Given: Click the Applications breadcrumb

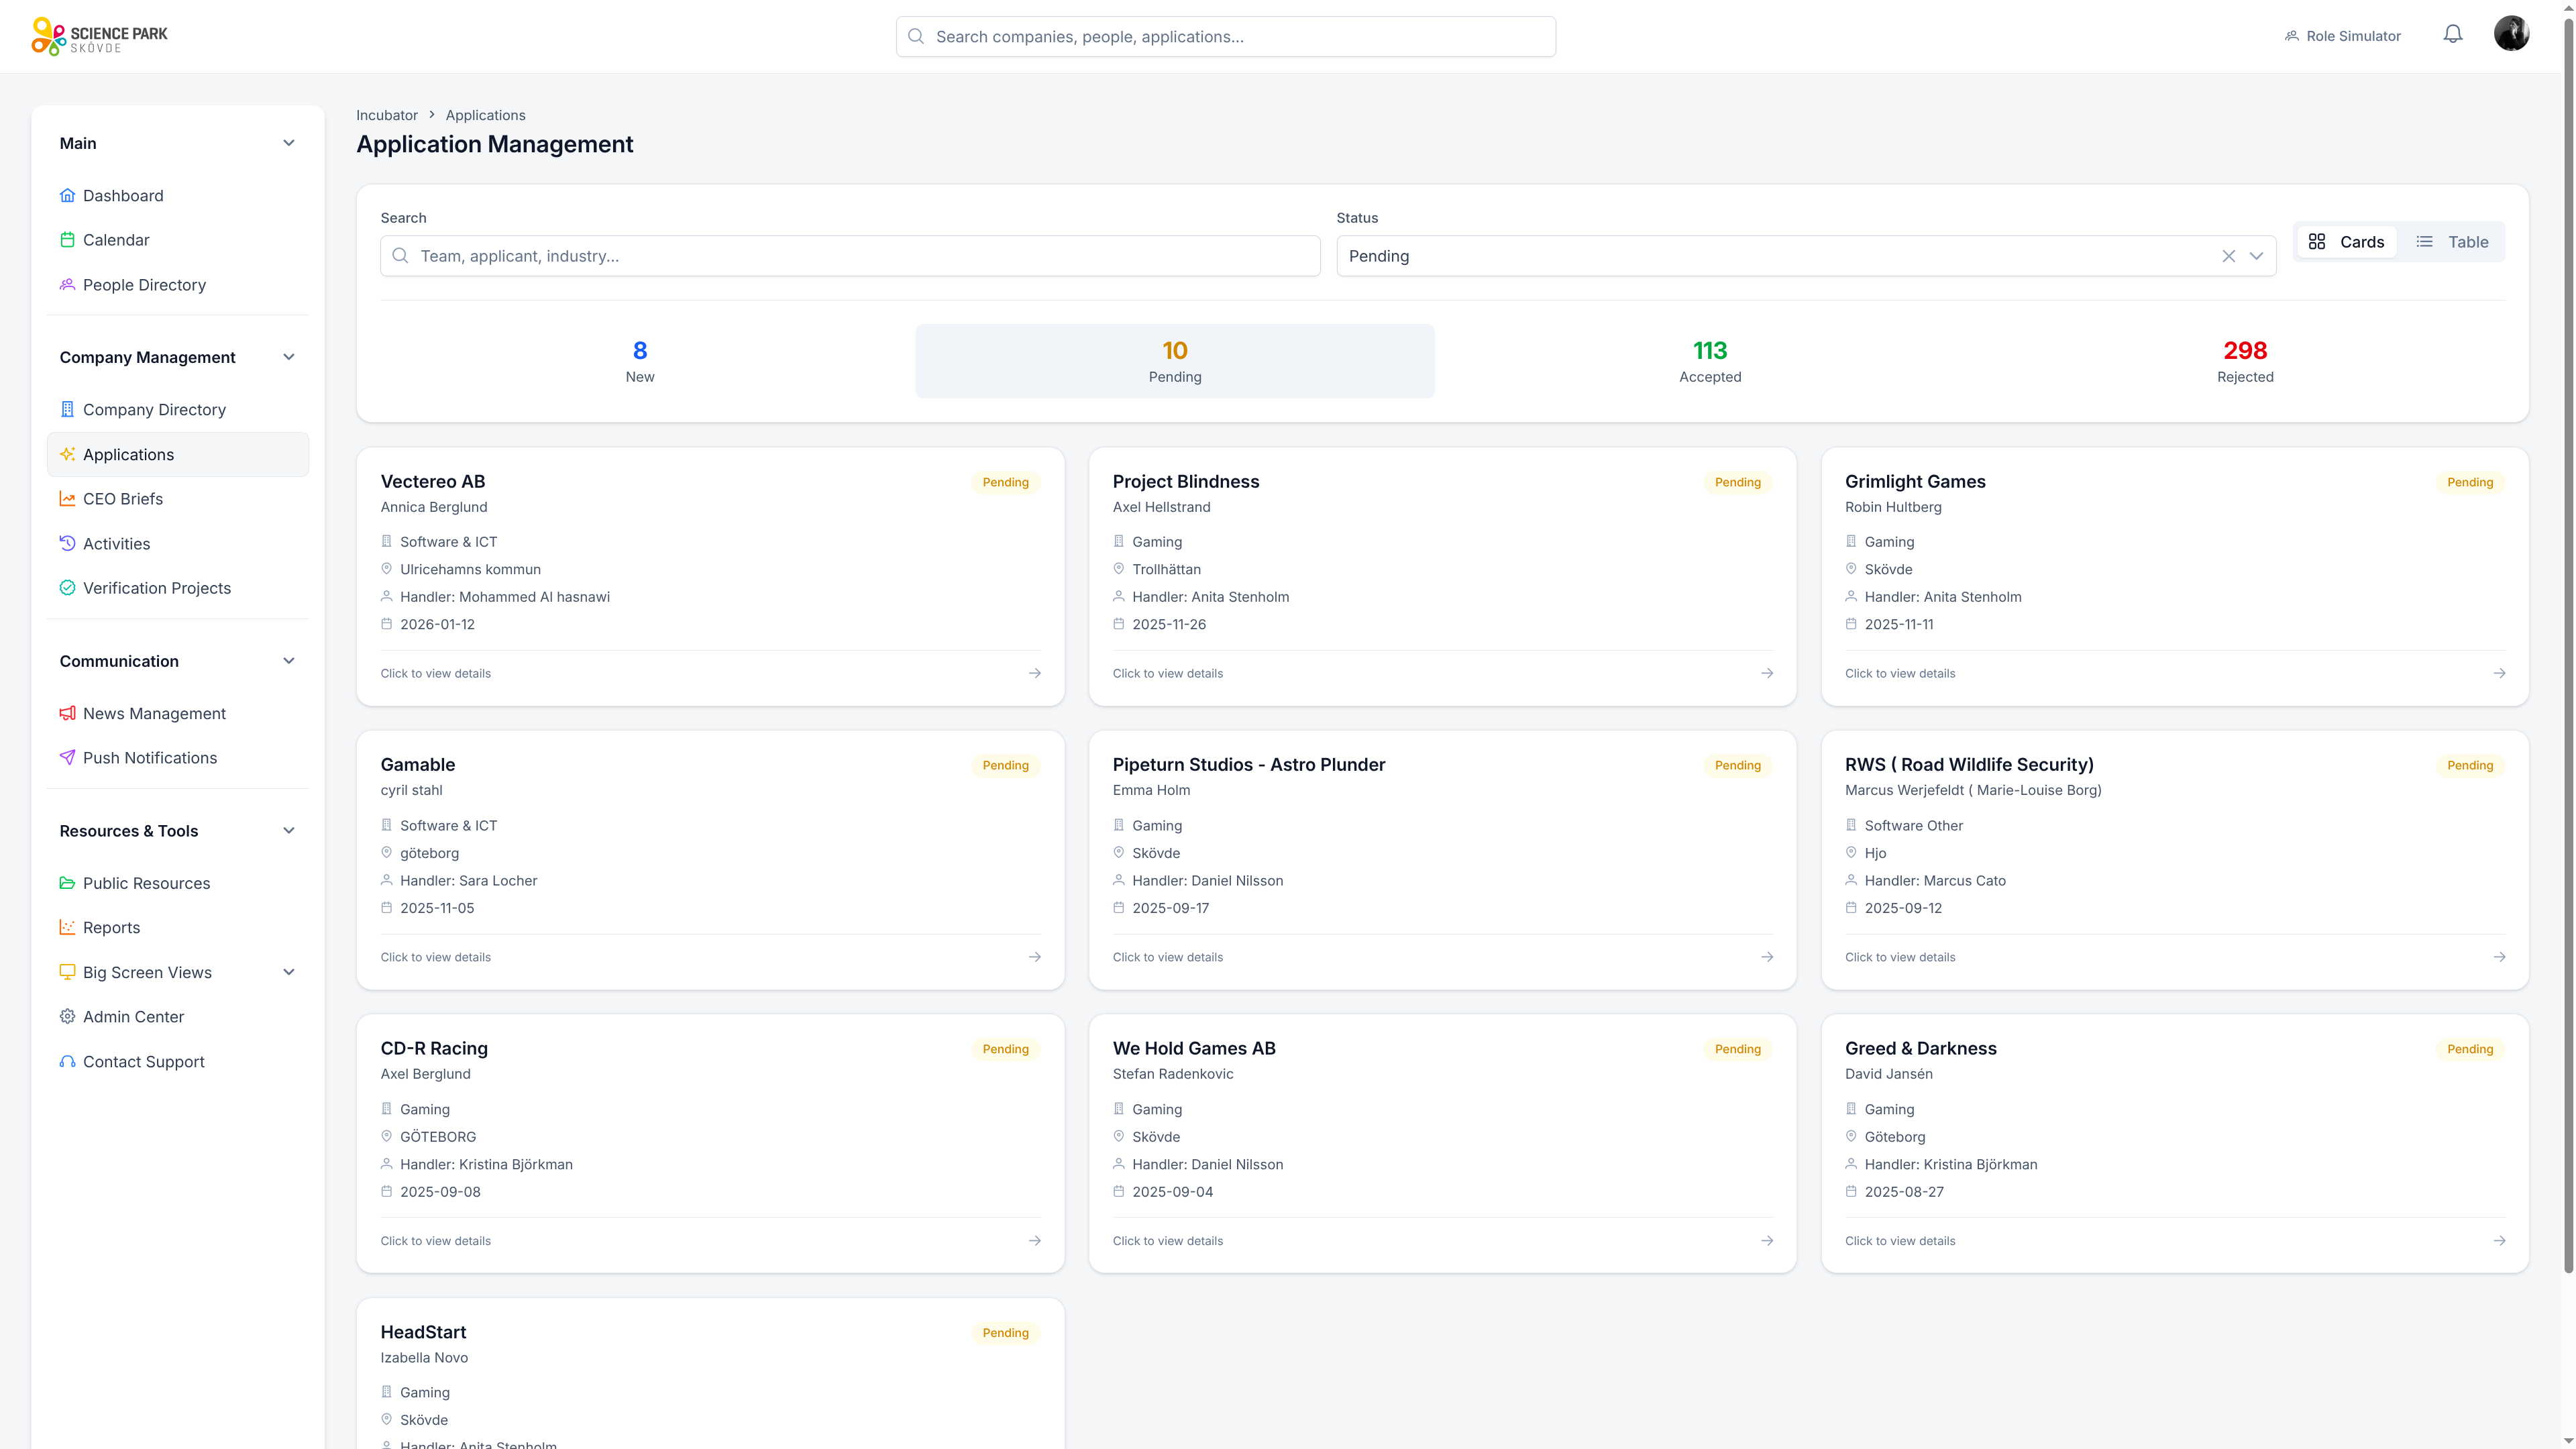Looking at the screenshot, I should click(485, 115).
